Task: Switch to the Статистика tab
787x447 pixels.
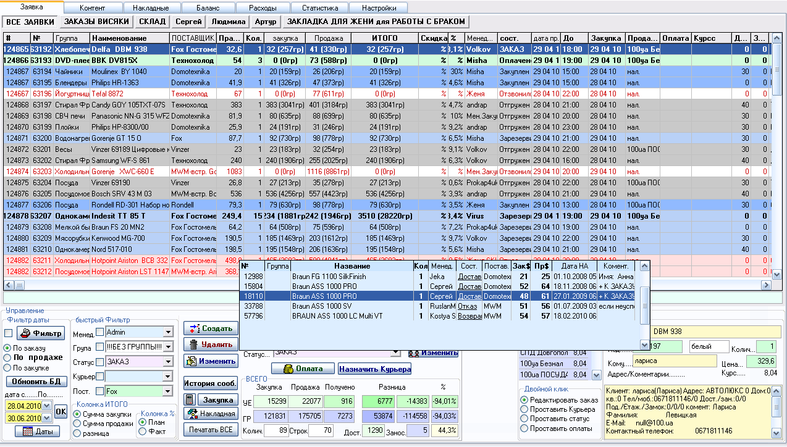Action: coord(319,8)
